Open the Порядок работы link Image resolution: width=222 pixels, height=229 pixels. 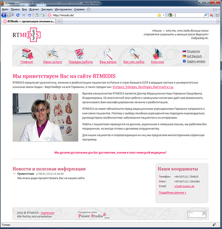coord(81,62)
